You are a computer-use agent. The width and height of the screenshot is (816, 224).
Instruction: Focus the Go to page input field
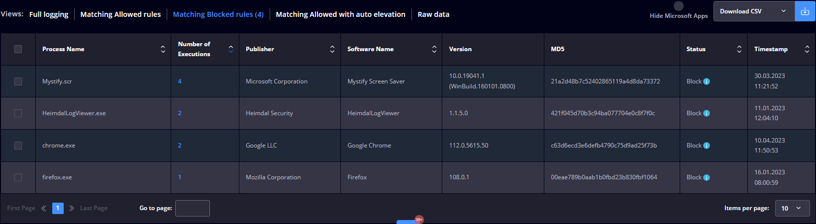[x=193, y=208]
